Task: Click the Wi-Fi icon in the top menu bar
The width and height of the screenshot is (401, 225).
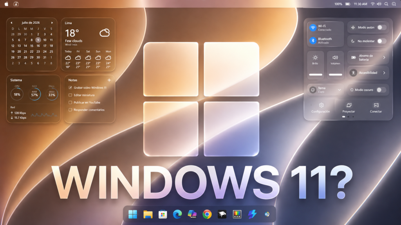Action: (x=373, y=4)
